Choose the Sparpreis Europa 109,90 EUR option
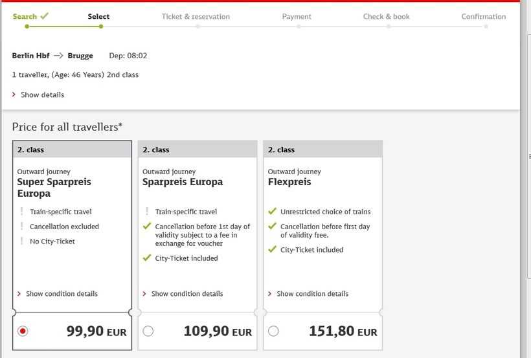The height and width of the screenshot is (358, 531). (148, 331)
